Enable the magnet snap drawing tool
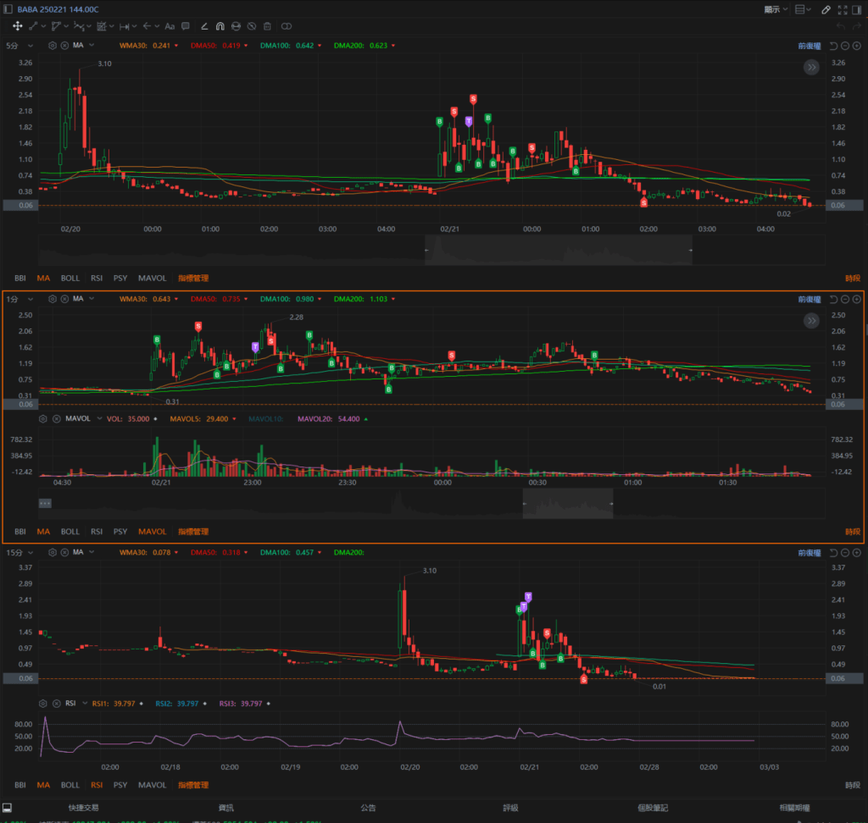Image resolution: width=868 pixels, height=823 pixels. point(220,26)
